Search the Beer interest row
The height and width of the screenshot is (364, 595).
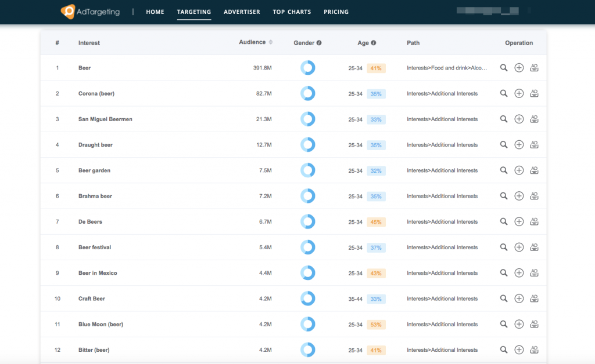tap(504, 68)
